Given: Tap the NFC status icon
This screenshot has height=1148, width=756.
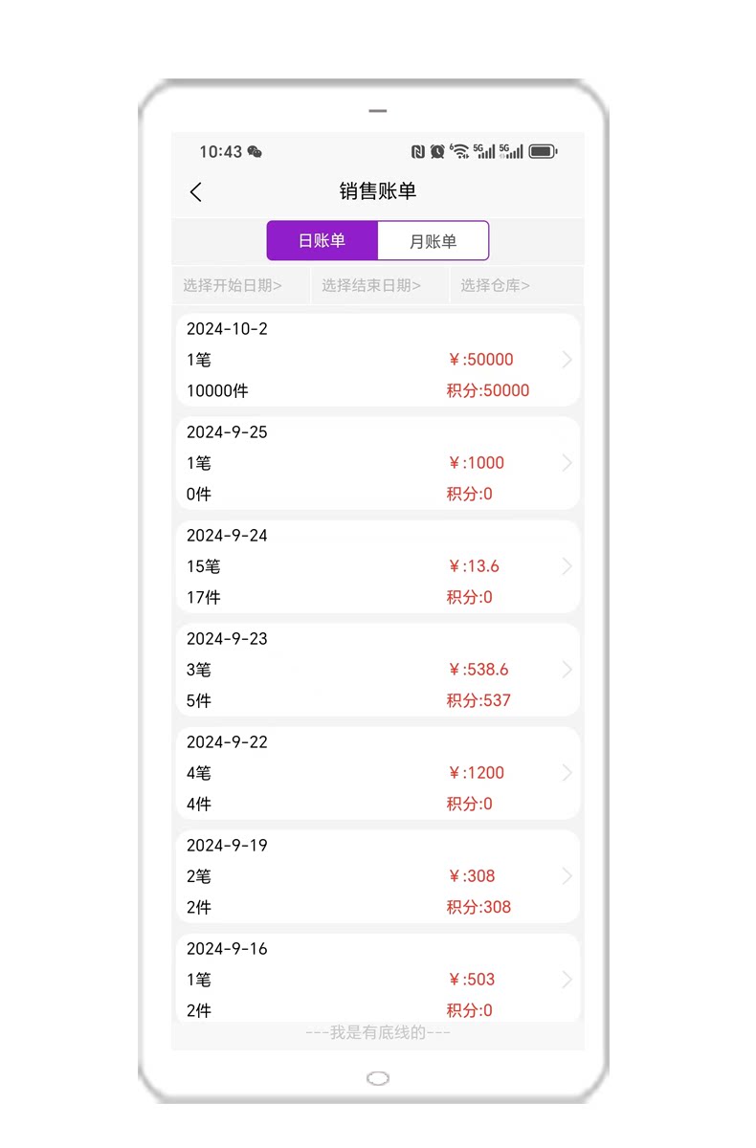Looking at the screenshot, I should point(418,151).
